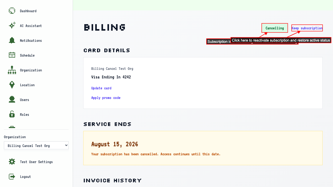This screenshot has height=187, width=333.
Task: Click the Apply promo code link
Action: 106,98
